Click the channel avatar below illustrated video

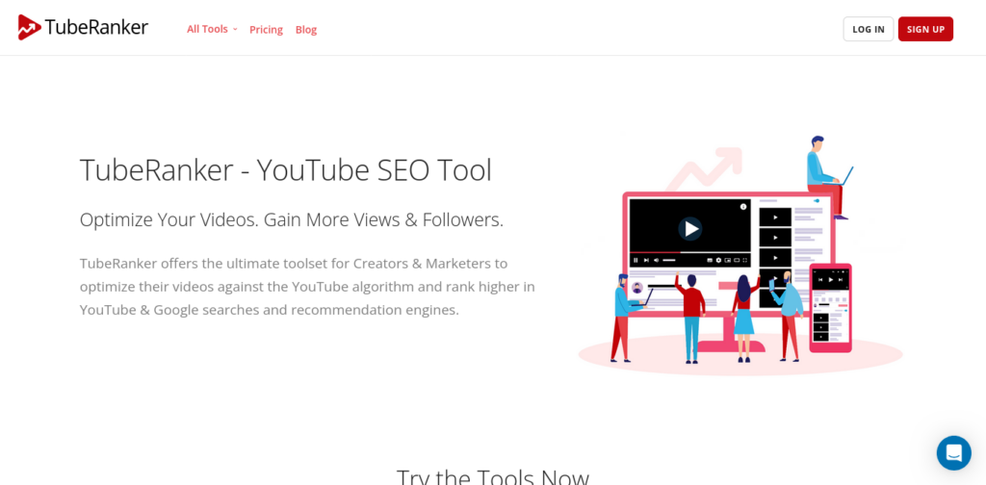pos(637,288)
